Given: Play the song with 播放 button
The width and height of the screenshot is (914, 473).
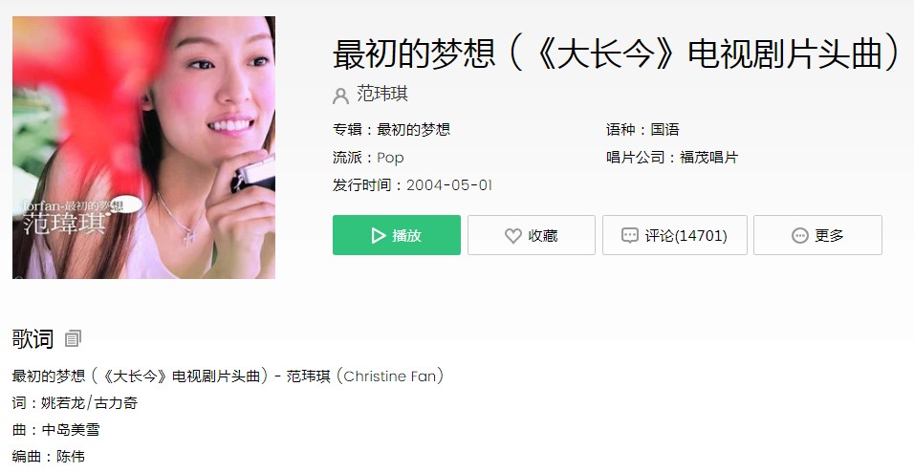Looking at the screenshot, I should click(397, 235).
